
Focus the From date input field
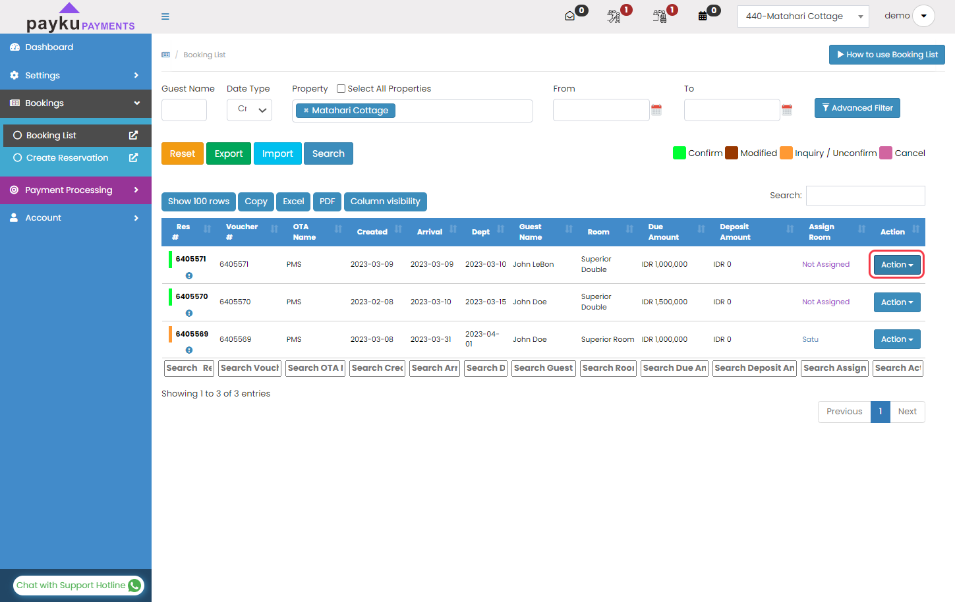(601, 110)
